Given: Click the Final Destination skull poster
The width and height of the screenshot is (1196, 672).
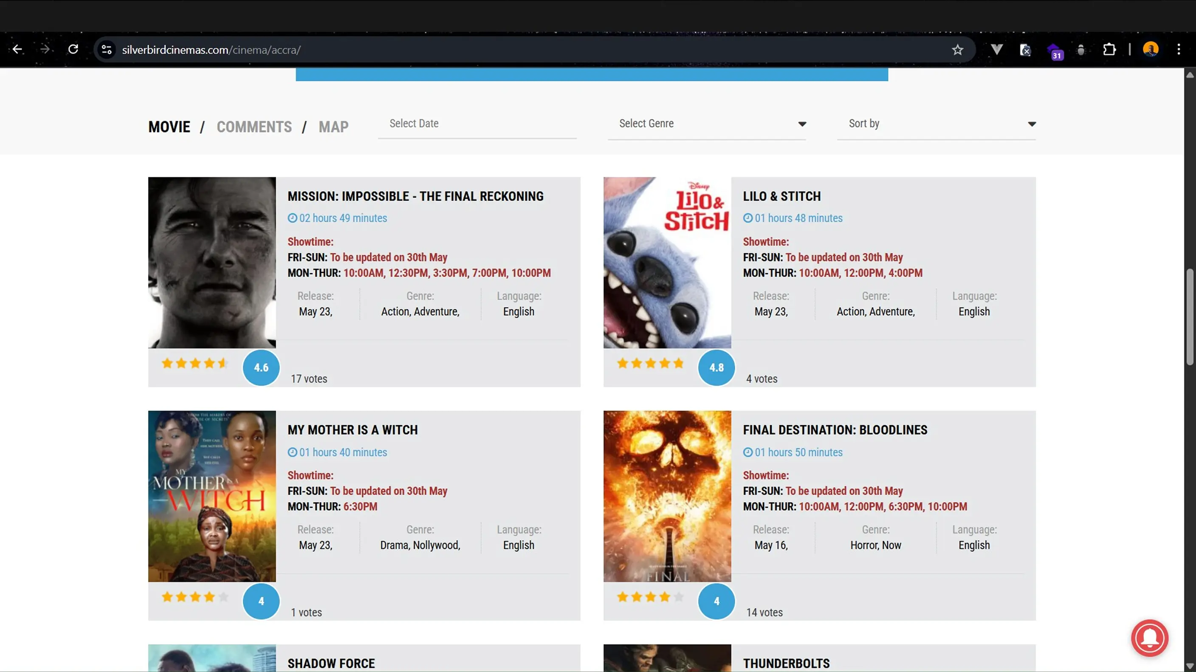Looking at the screenshot, I should [x=667, y=496].
